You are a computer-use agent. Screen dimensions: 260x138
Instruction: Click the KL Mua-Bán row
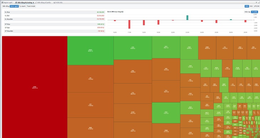54,19
